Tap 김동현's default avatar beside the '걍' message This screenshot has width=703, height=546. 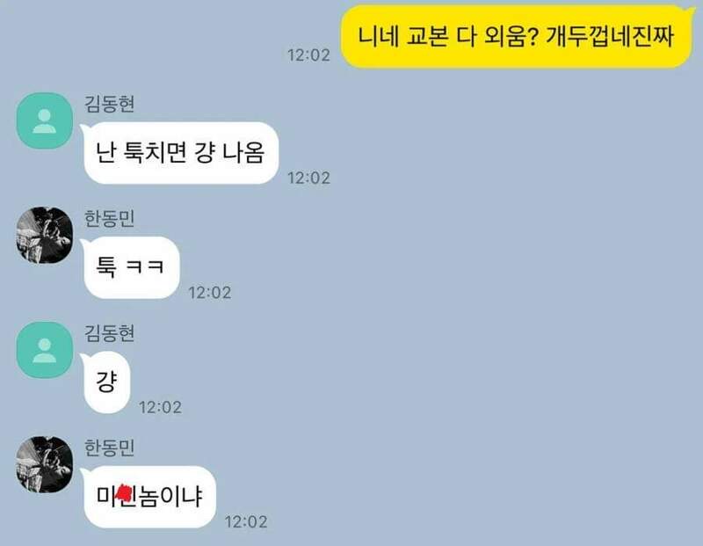(45, 350)
